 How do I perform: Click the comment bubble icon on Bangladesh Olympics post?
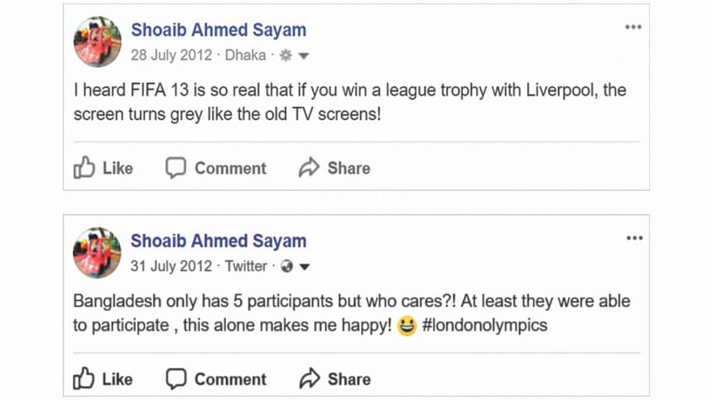coord(176,379)
